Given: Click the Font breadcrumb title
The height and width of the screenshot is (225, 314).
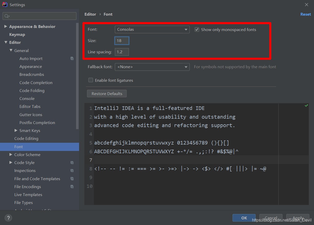Looking at the screenshot, I should 108,14.
